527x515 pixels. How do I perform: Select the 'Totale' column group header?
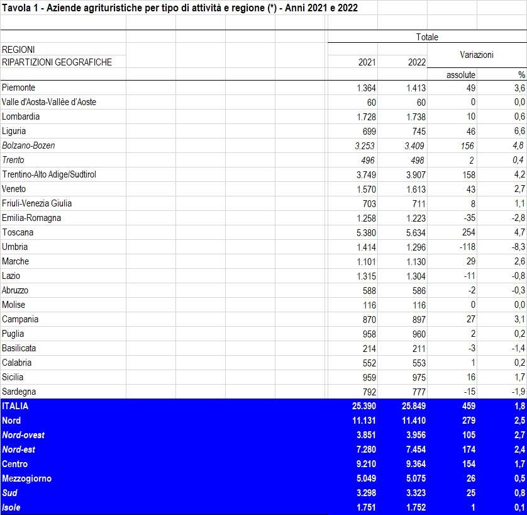tap(426, 37)
